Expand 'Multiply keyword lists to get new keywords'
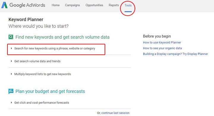Screen dimensions: 214x116 (x=43, y=74)
